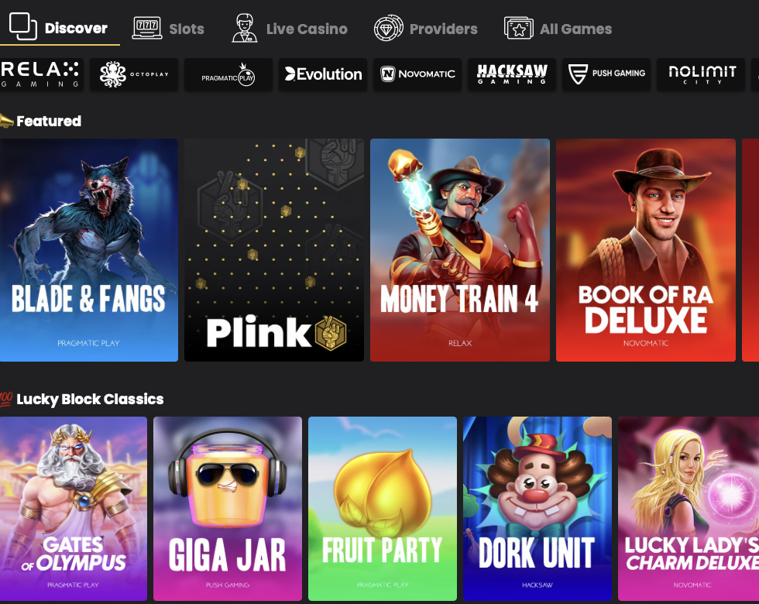Click the Lucky Block Classics heading
759x604 pixels.
(x=90, y=400)
